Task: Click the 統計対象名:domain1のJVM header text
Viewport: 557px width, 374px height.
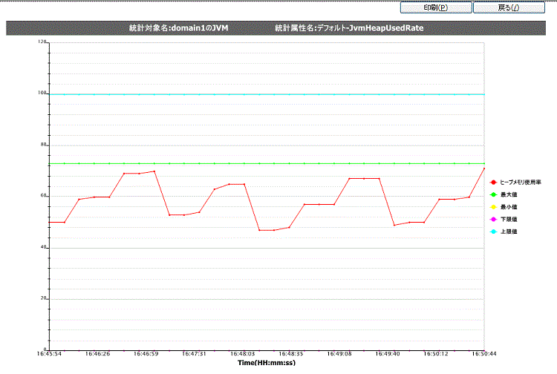Action: [x=178, y=28]
